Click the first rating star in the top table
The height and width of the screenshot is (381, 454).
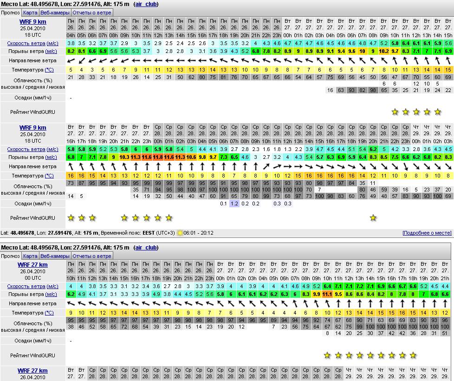coord(395,112)
